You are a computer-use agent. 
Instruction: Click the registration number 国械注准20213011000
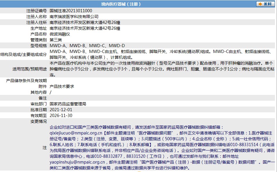71,11
